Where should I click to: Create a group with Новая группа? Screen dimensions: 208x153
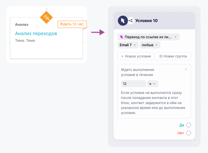click(173, 56)
